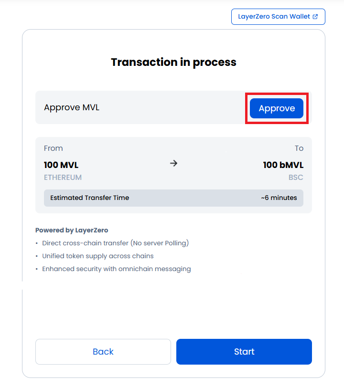The image size is (344, 388).
Task: Open the LayerZero Scan Wallet link
Action: click(x=274, y=17)
